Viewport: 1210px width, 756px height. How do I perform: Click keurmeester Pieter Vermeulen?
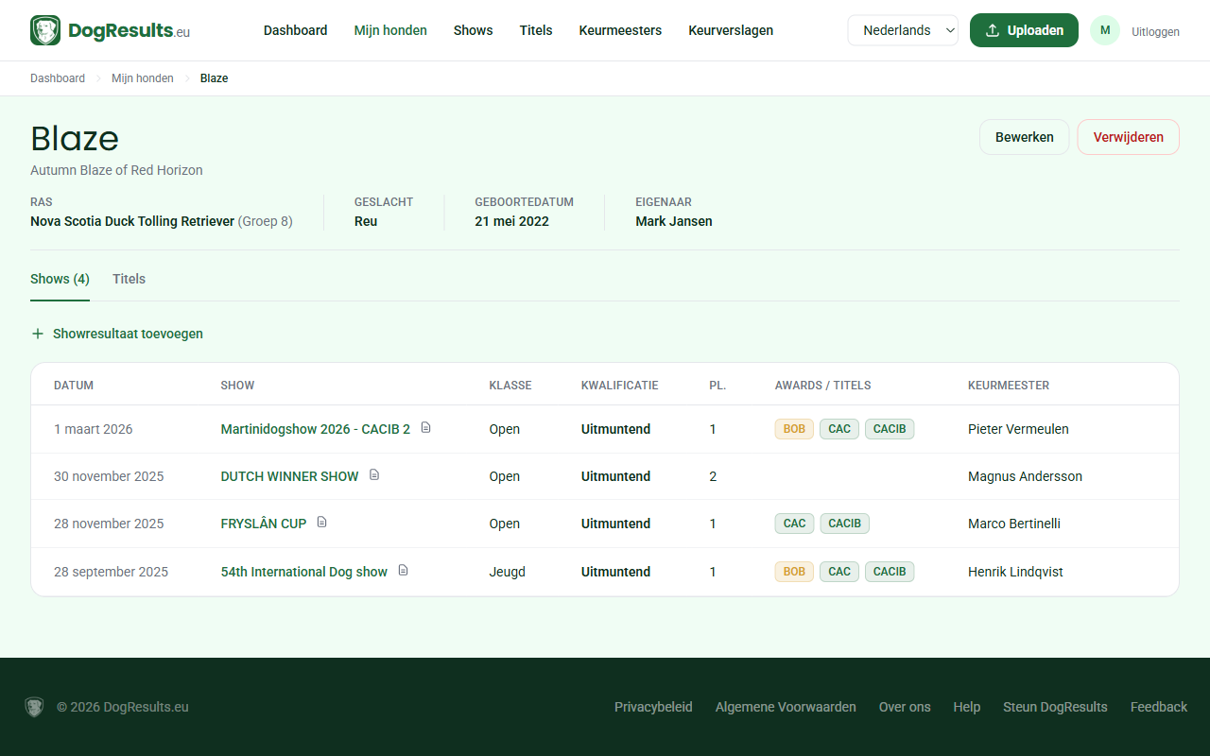(1018, 429)
